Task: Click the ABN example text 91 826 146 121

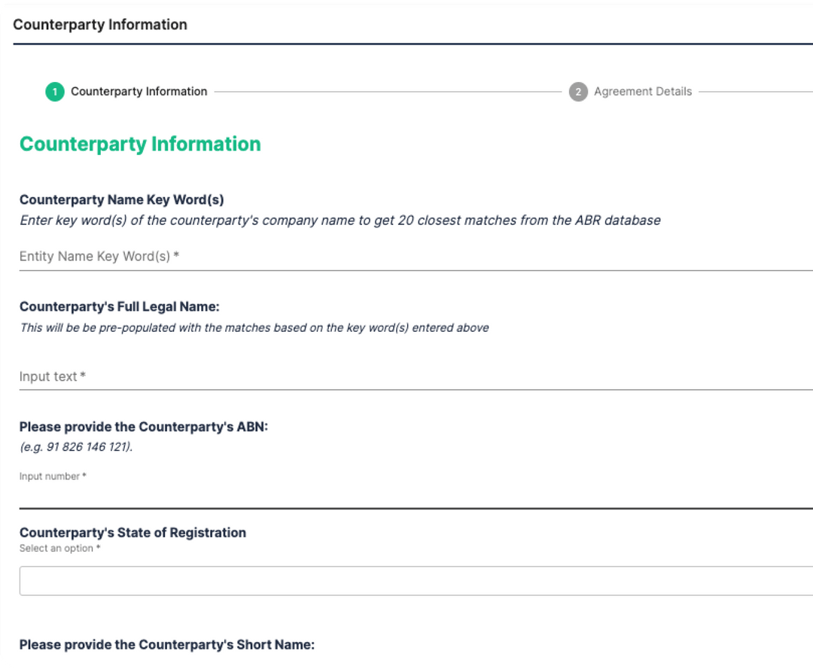Action: 76,446
